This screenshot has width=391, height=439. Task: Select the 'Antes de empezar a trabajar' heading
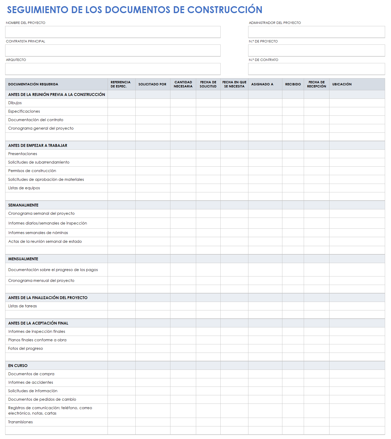coord(38,146)
